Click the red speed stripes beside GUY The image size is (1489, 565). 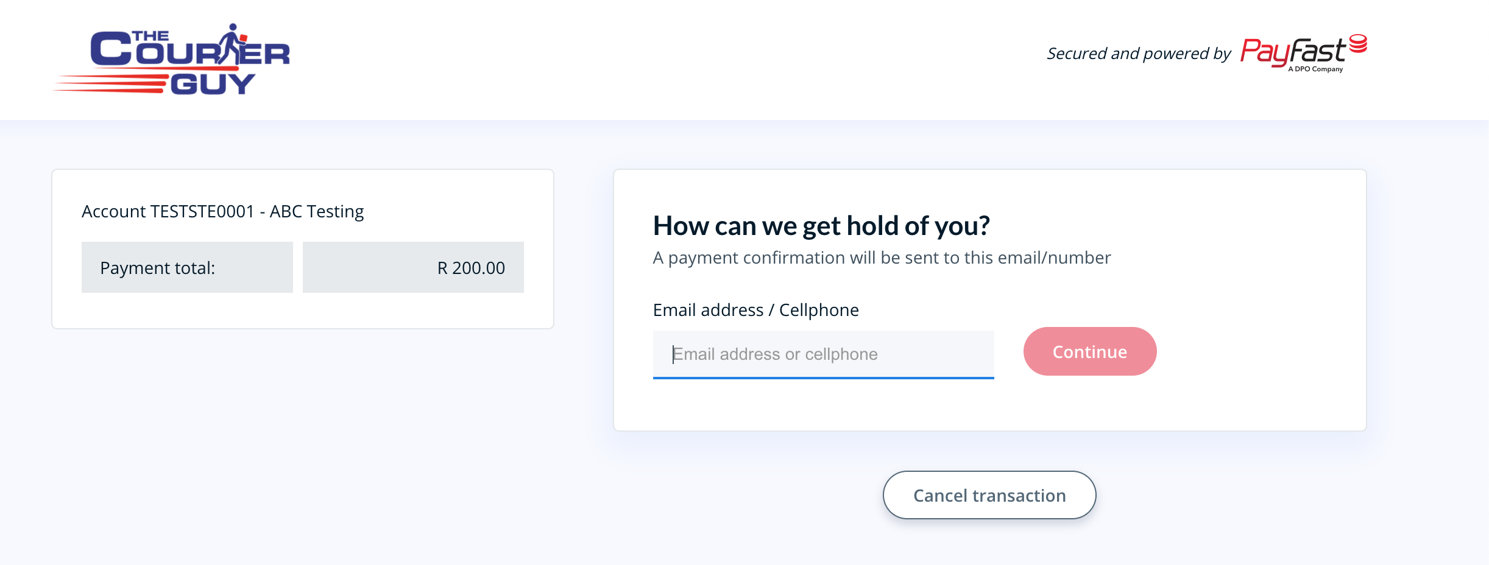[x=111, y=84]
